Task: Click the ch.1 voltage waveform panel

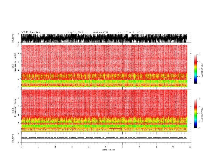Action: [104, 38]
